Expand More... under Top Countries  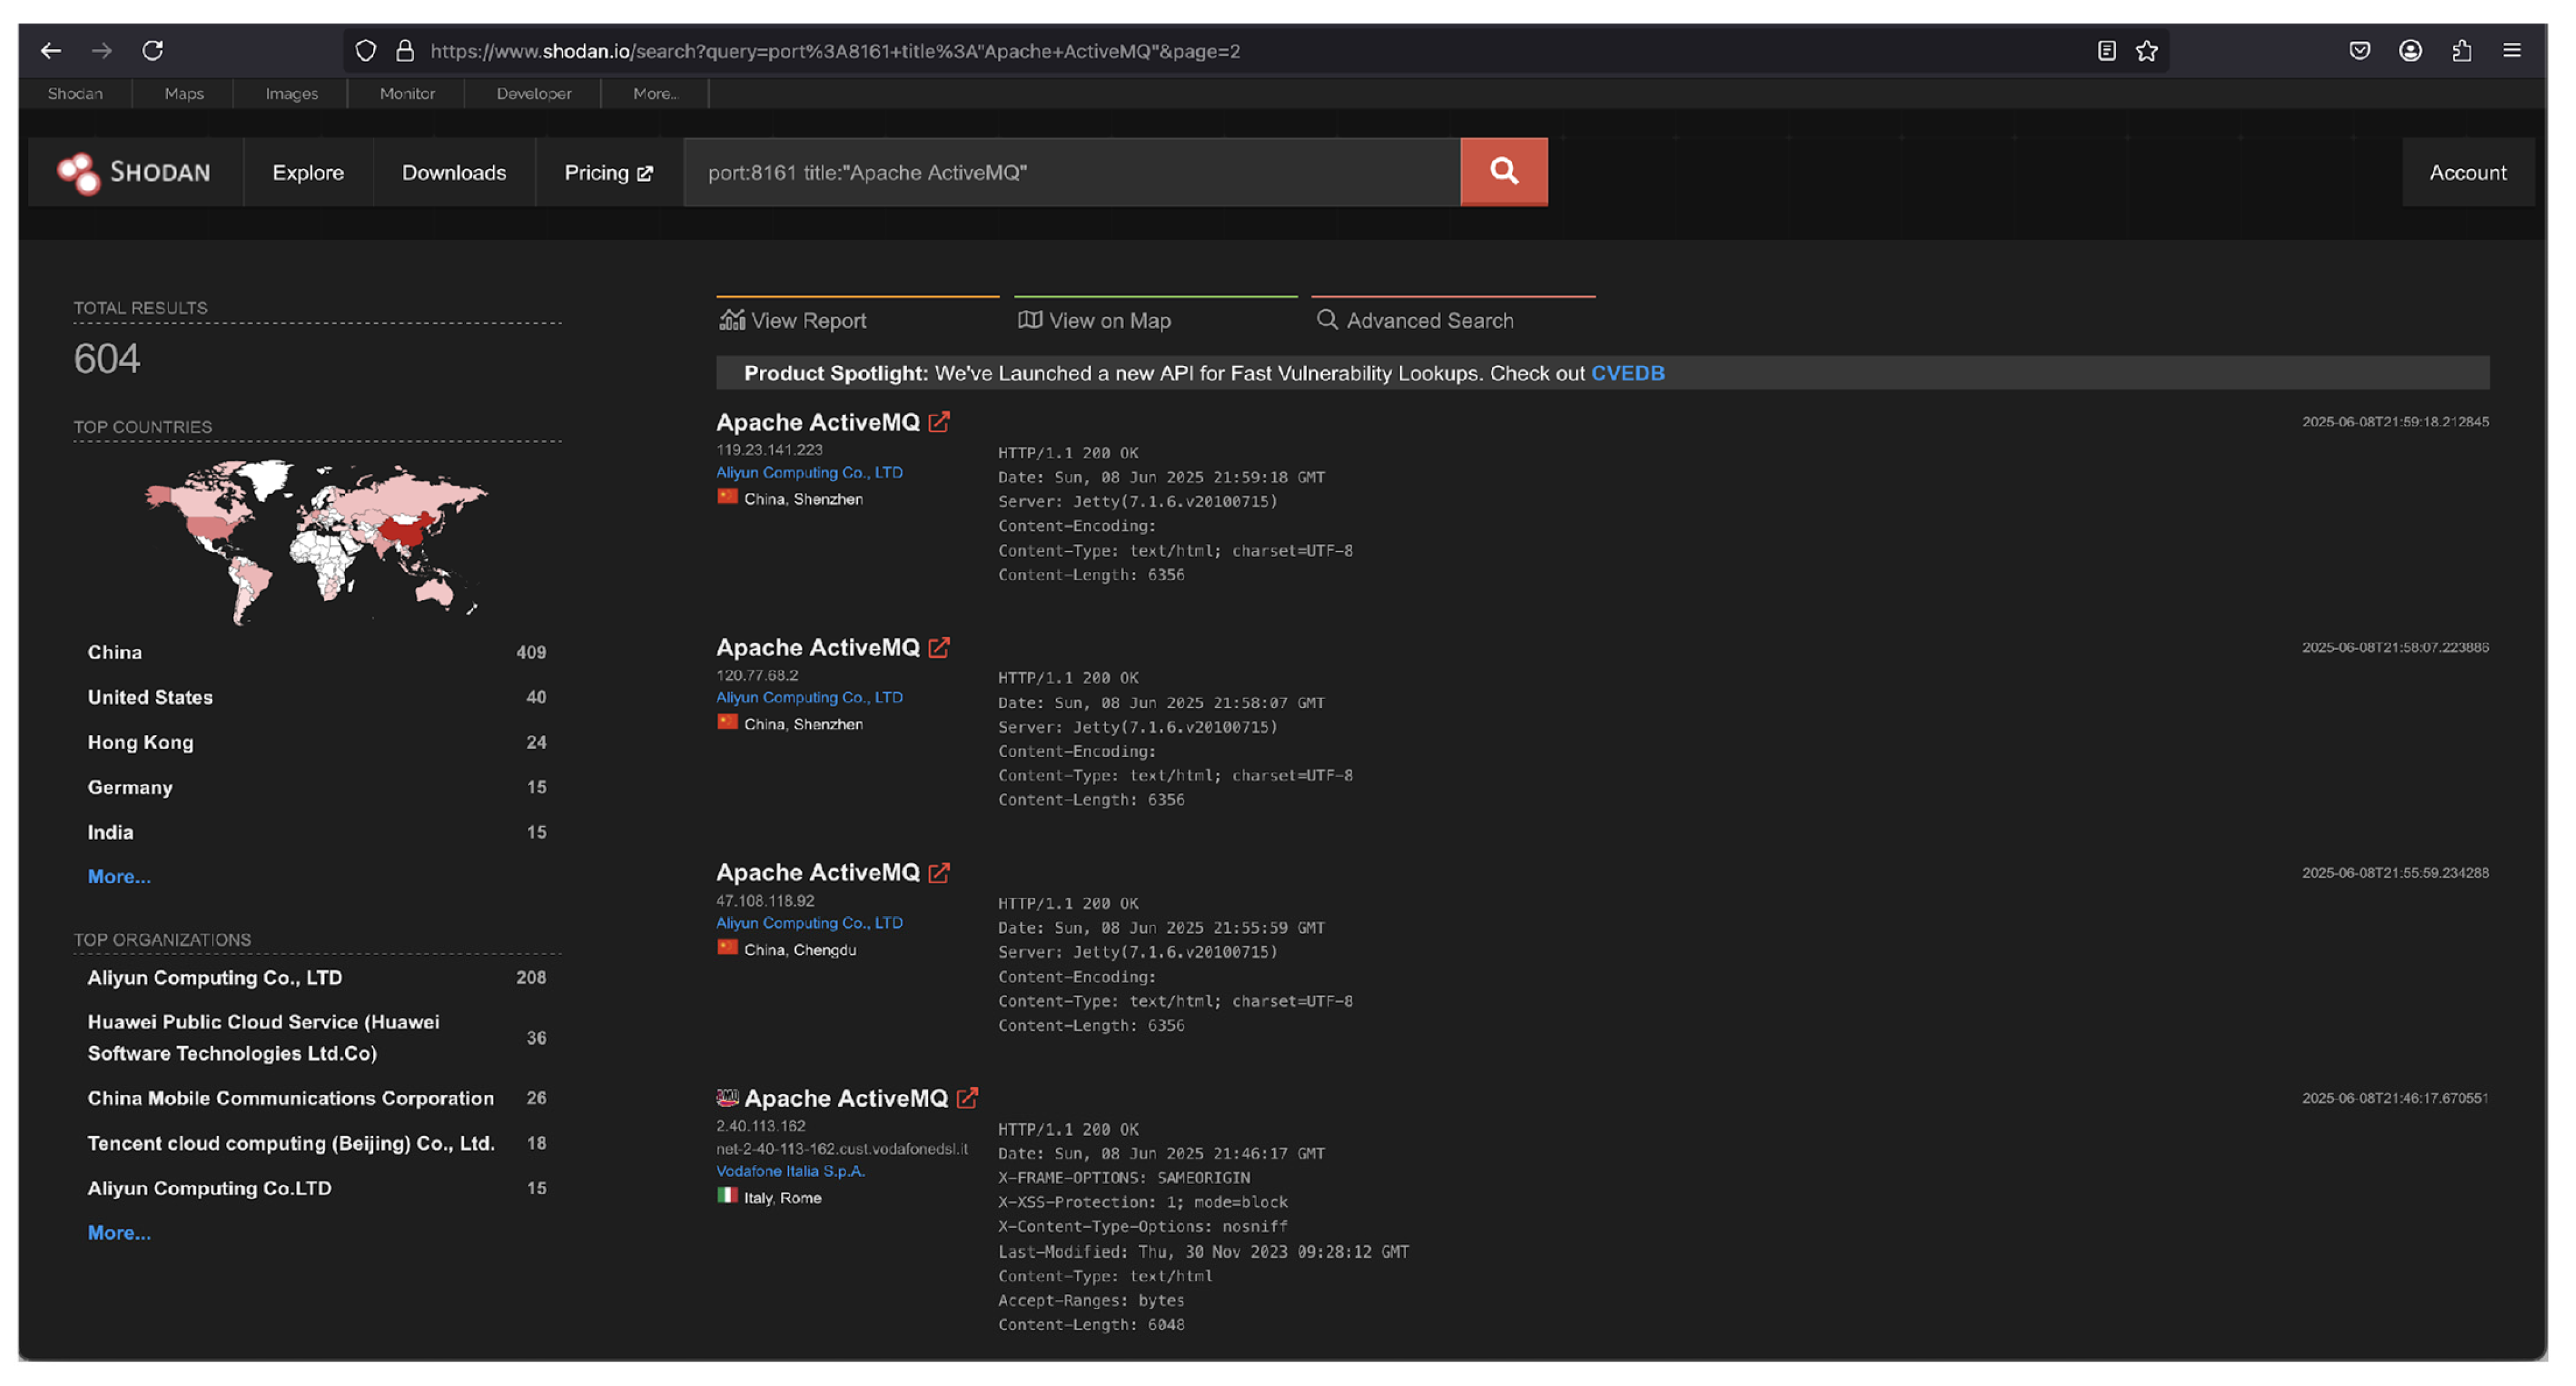(x=119, y=877)
